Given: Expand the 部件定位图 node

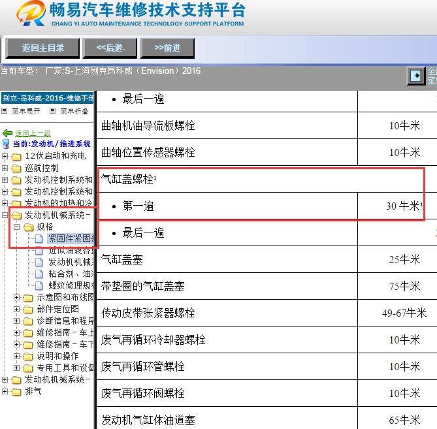Looking at the screenshot, I should coord(17,310).
